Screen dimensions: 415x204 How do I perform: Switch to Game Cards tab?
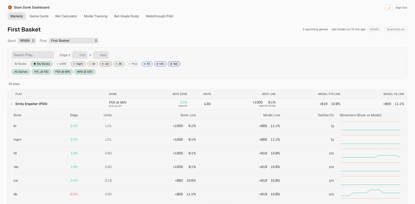click(x=39, y=16)
